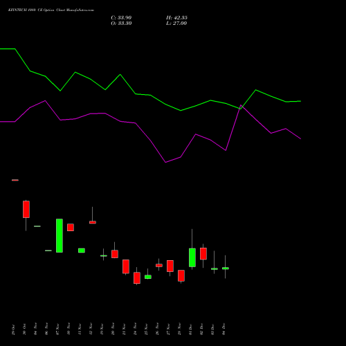
Task: Select the green candle above 01 Dec
Action: tap(192, 257)
